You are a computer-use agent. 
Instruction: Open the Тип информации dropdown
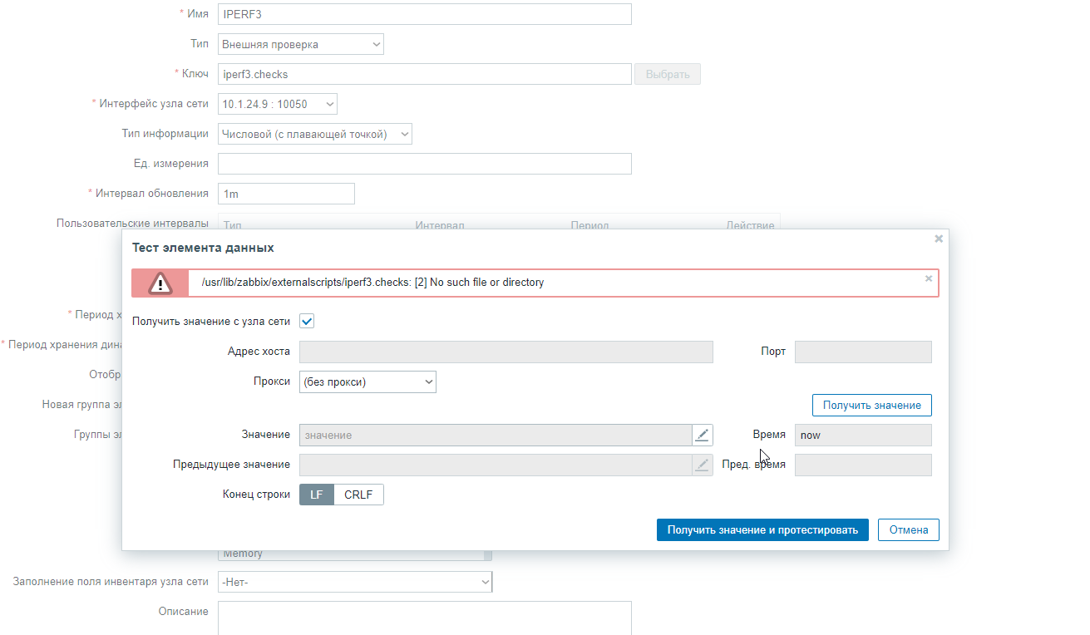click(315, 134)
